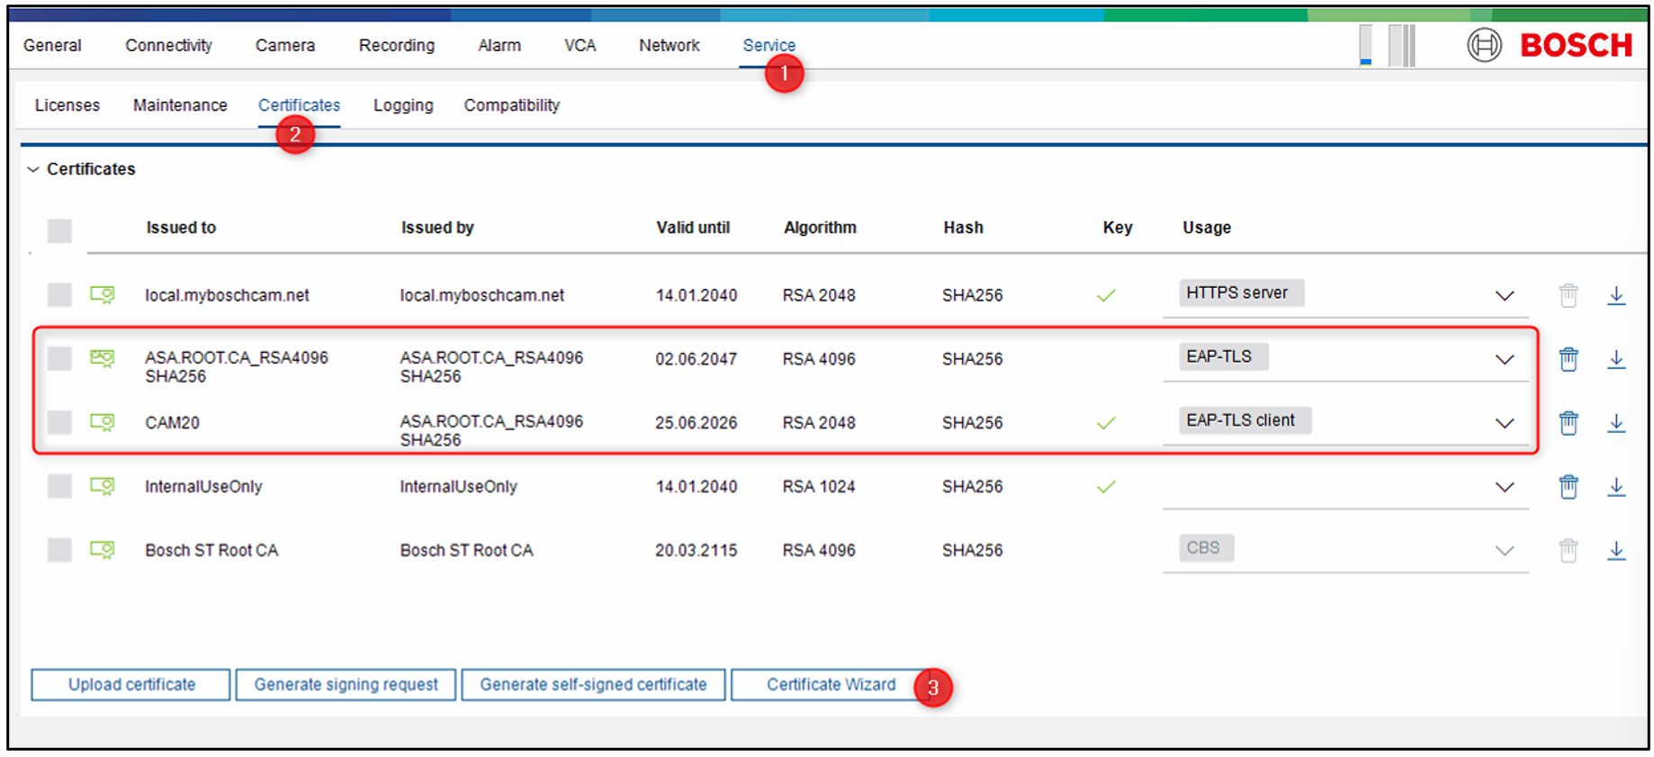Click the Upload certificate button
Screen dimensions: 1654x757
131,684
